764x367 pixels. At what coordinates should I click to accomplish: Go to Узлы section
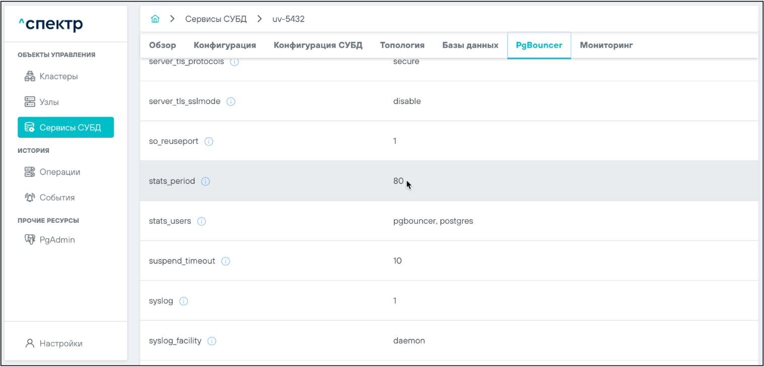point(49,102)
